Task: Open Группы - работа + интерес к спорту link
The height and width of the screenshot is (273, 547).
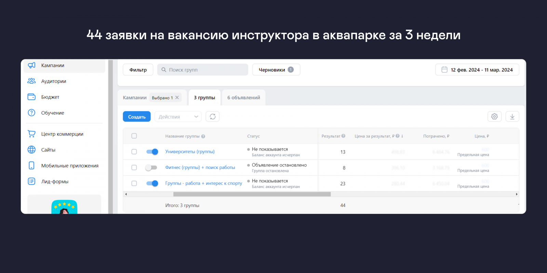Action: tap(204, 183)
